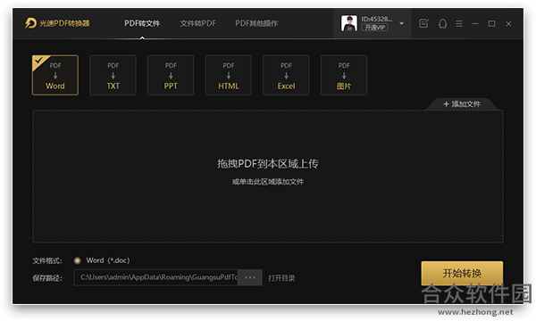Click the 添加文件 button
Image resolution: width=536 pixels, height=321 pixels.
pos(462,104)
